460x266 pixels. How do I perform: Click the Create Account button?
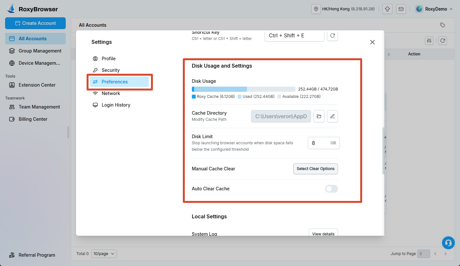pyautogui.click(x=35, y=23)
